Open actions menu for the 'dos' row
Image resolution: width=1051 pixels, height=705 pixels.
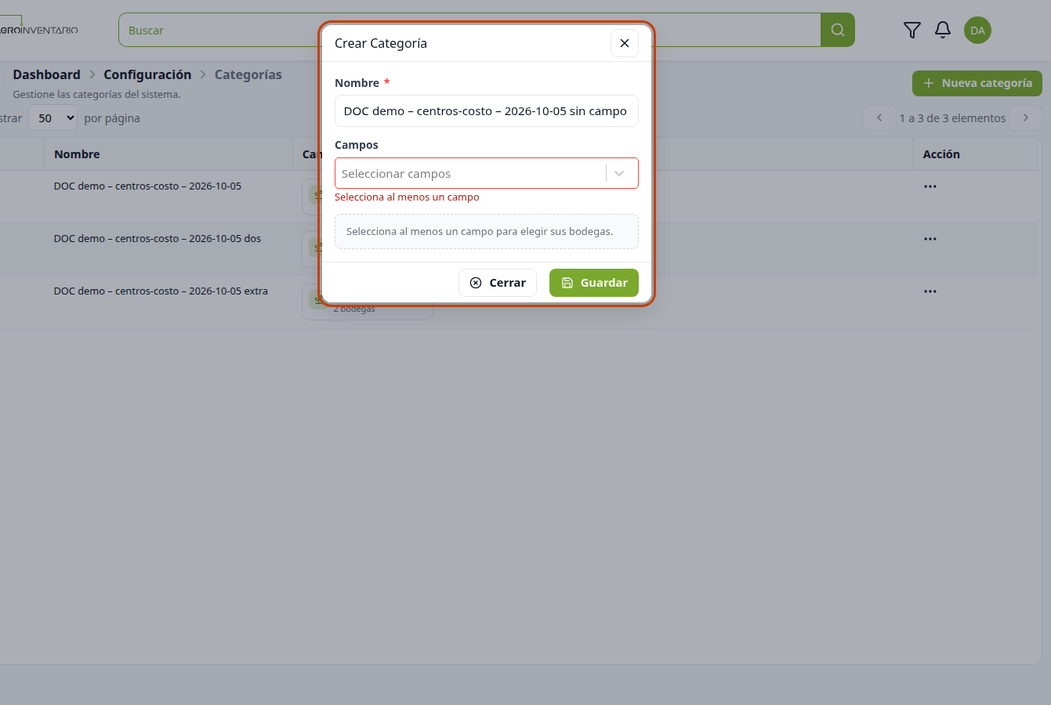tap(930, 239)
